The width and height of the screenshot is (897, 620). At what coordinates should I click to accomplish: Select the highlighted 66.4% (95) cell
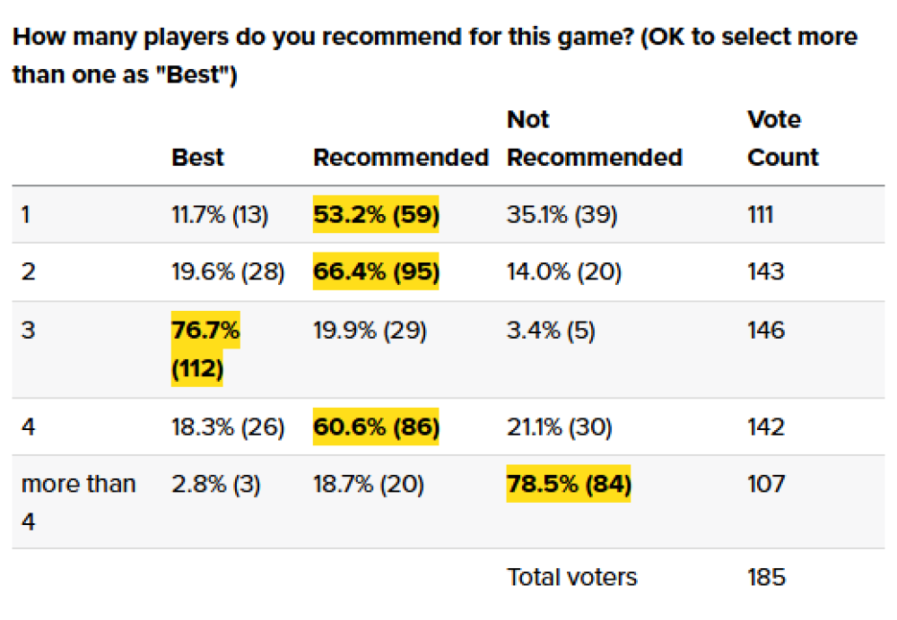click(x=376, y=271)
